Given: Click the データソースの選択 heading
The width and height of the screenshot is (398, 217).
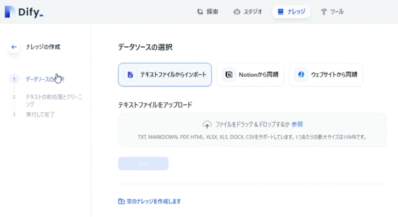Looking at the screenshot, I should tap(145, 47).
